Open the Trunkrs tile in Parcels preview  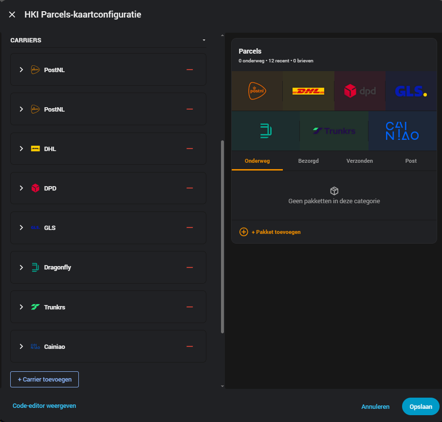(x=334, y=131)
